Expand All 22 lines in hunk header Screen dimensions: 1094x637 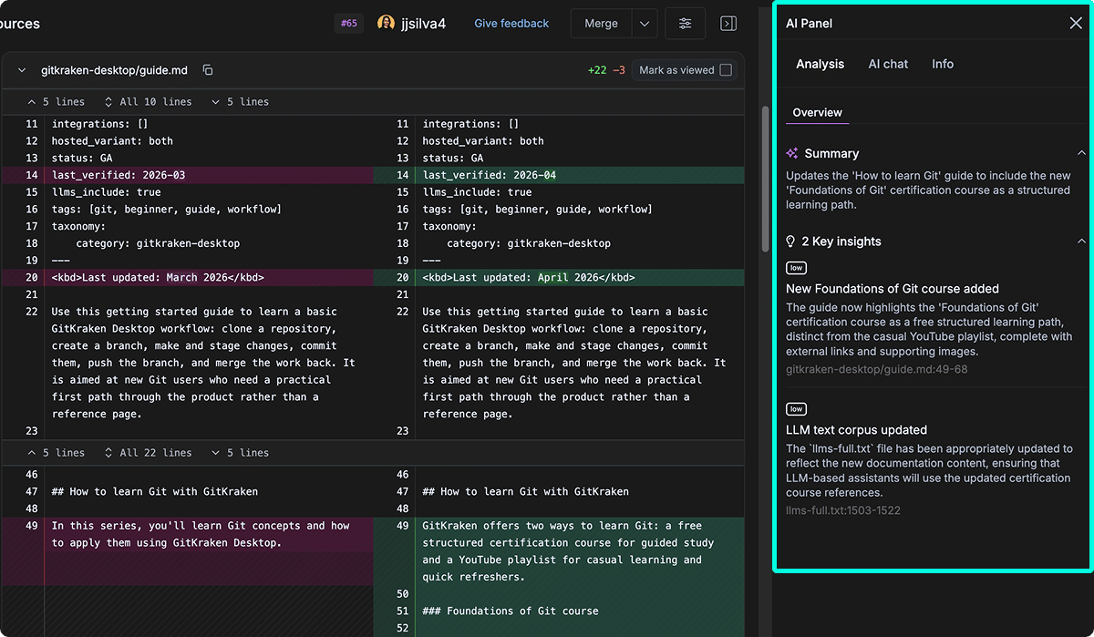[x=149, y=453]
